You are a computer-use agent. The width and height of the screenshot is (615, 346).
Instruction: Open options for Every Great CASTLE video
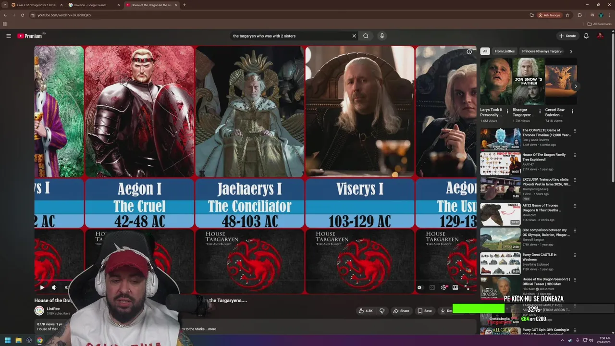(x=575, y=255)
